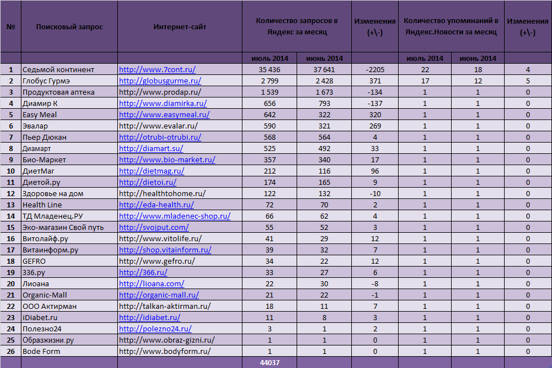Select the 'ООО Актирман' cell
This screenshot has width=552, height=368.
69,306
